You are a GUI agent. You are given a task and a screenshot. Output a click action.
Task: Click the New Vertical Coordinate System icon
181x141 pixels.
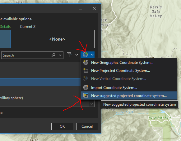(x=86, y=78)
